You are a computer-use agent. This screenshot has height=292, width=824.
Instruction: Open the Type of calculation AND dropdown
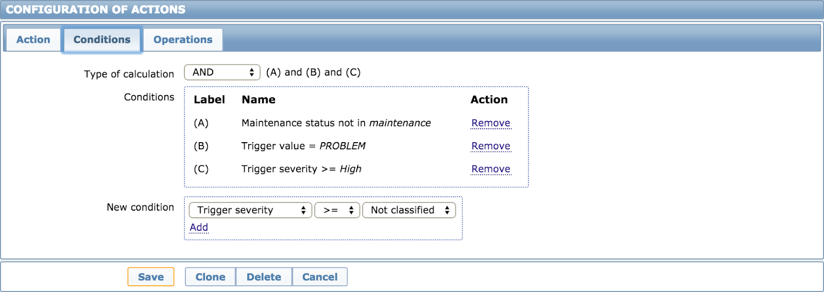222,73
